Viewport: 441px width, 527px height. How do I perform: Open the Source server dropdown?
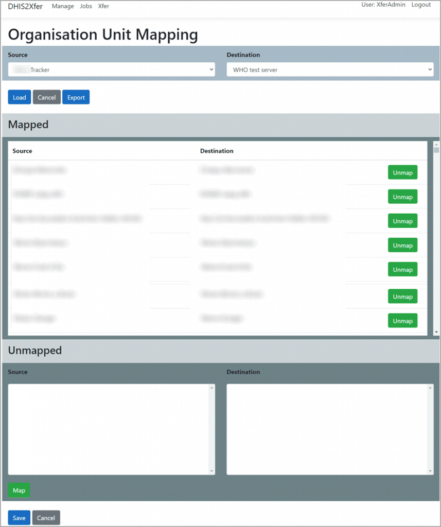(111, 69)
